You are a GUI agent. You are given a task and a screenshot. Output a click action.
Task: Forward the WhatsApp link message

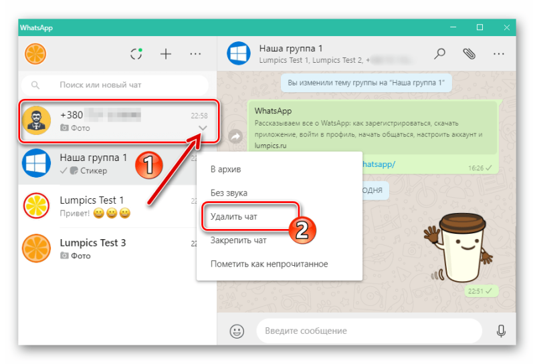(x=235, y=137)
